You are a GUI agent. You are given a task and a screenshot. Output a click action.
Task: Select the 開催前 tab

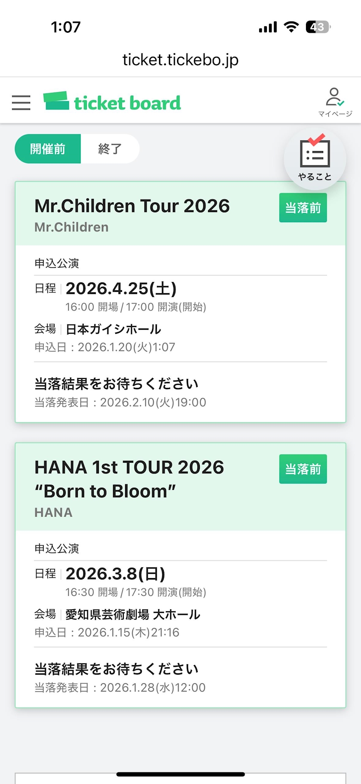(48, 149)
